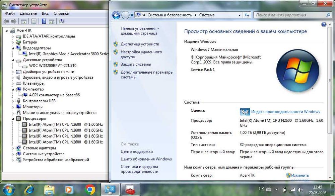Open the Windows Start orb
335x196 pixels.
(8, 189)
